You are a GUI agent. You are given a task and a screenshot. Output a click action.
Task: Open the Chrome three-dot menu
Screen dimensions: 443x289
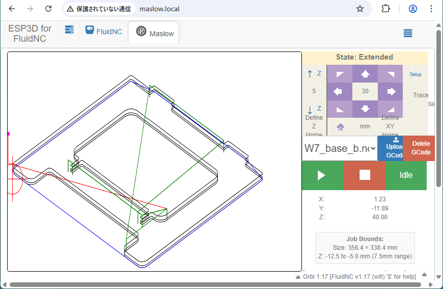[x=431, y=9]
